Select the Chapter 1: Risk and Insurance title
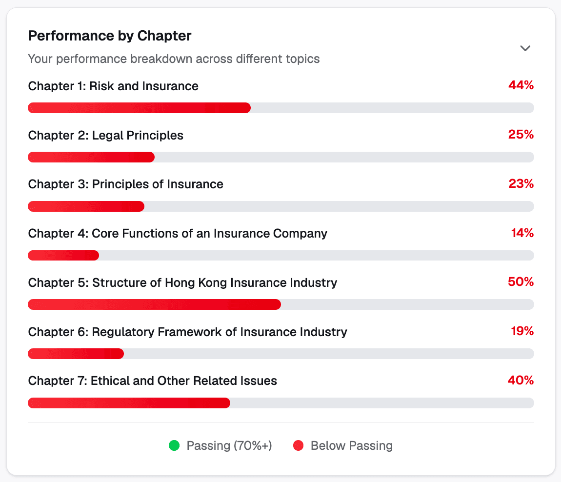 [x=113, y=86]
